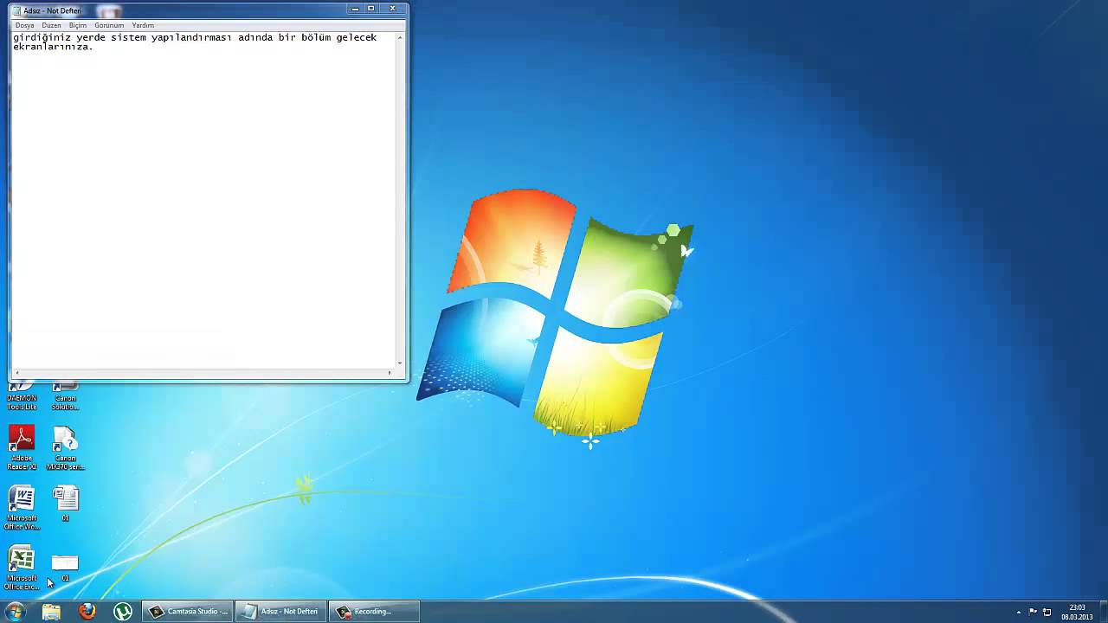The width and height of the screenshot is (1108, 623).
Task: Select the Microsoft Office Excel shortcut
Action: pos(22,568)
